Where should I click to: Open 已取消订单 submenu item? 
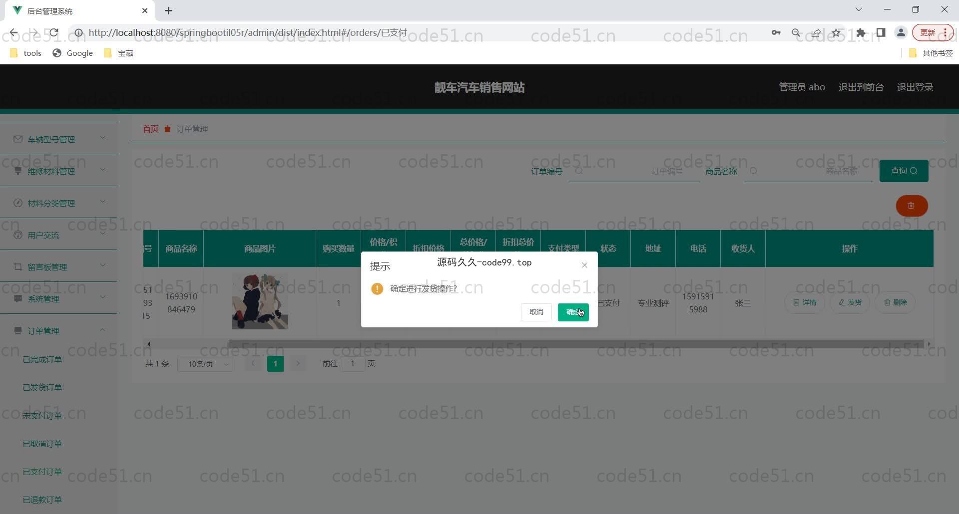(42, 444)
